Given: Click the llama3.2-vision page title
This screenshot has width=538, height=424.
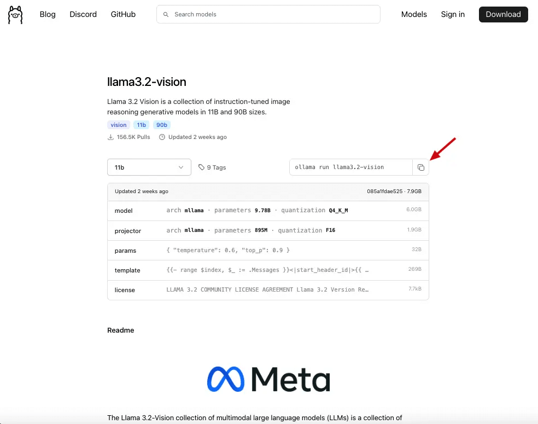Looking at the screenshot, I should coord(147,82).
